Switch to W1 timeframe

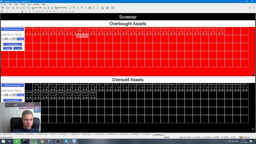[69, 12]
